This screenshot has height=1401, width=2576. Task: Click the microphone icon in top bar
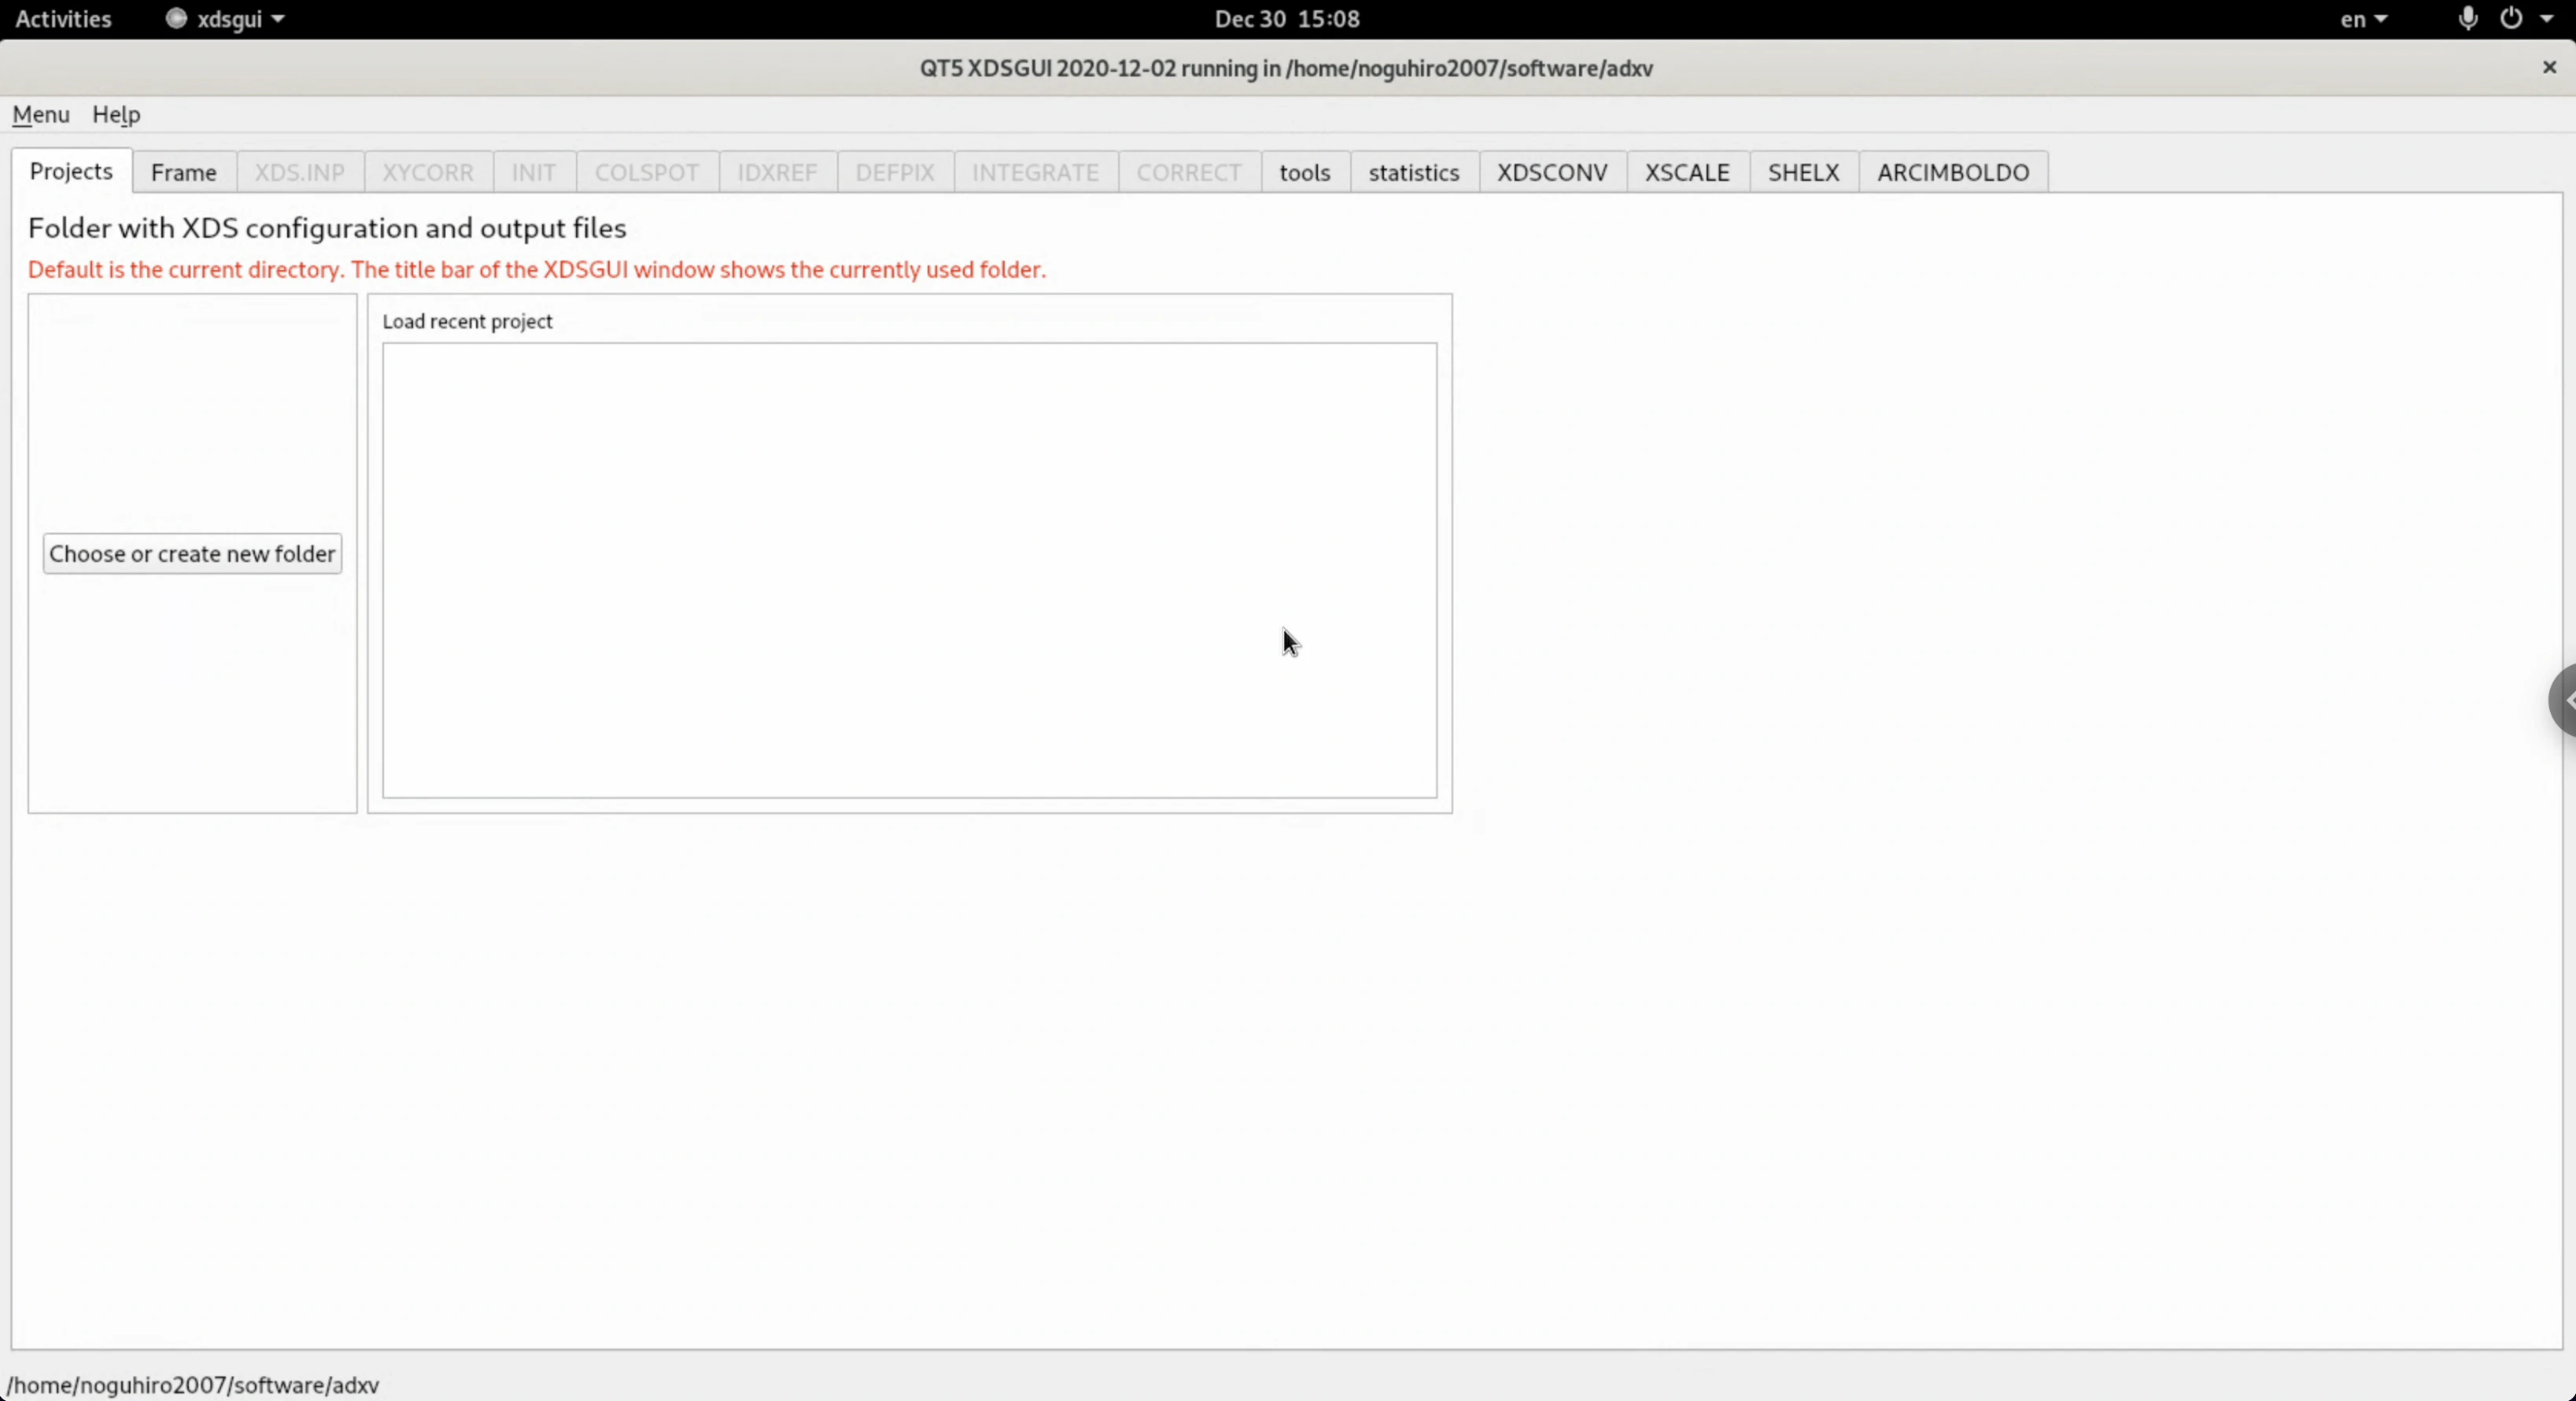coord(2467,19)
